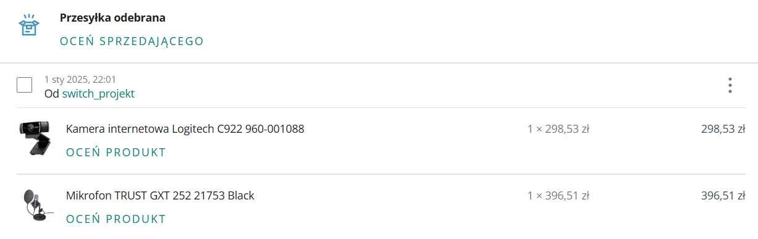Click the 396,51 zł microphone total price

pyautogui.click(x=723, y=196)
